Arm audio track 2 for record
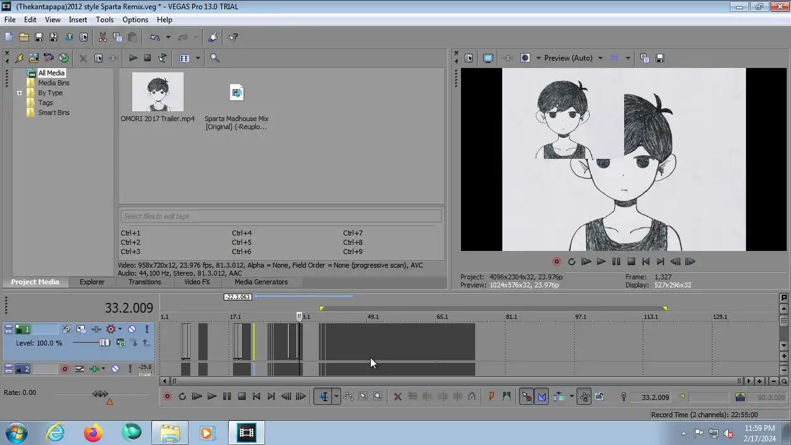This screenshot has width=791, height=445. [65, 369]
